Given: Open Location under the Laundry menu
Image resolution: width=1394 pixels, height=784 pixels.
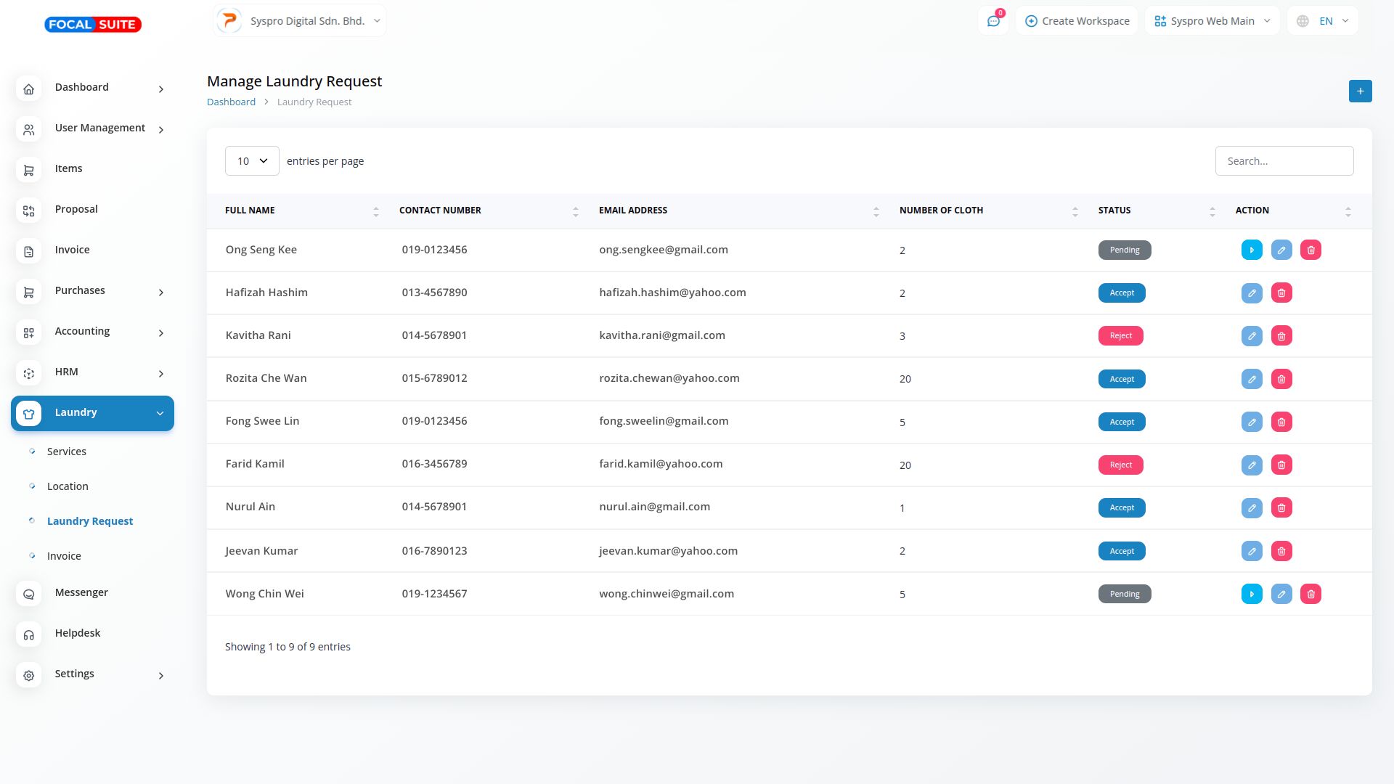Looking at the screenshot, I should coord(68,486).
